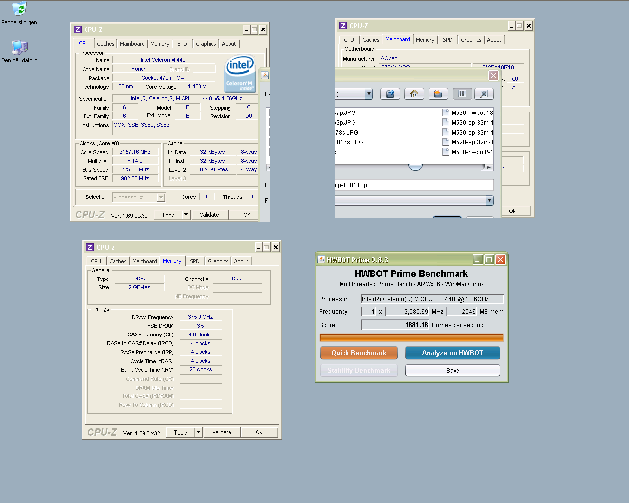
Task: Click the Intel Celeron M logo
Action: click(240, 74)
